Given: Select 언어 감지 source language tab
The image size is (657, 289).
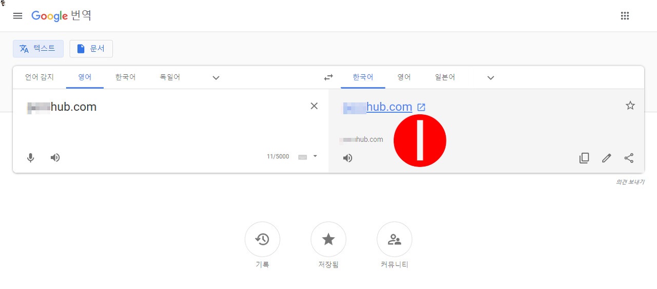Looking at the screenshot, I should click(40, 77).
